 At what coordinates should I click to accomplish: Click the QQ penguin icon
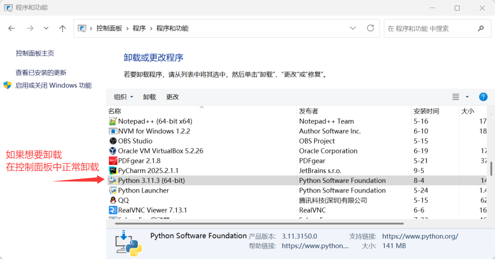112,200
